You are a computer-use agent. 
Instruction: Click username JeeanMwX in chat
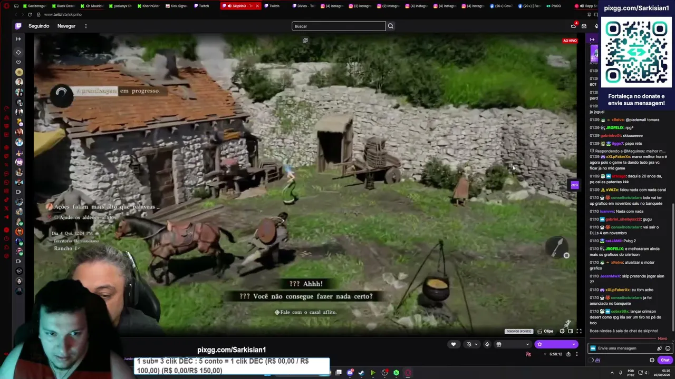point(610,276)
